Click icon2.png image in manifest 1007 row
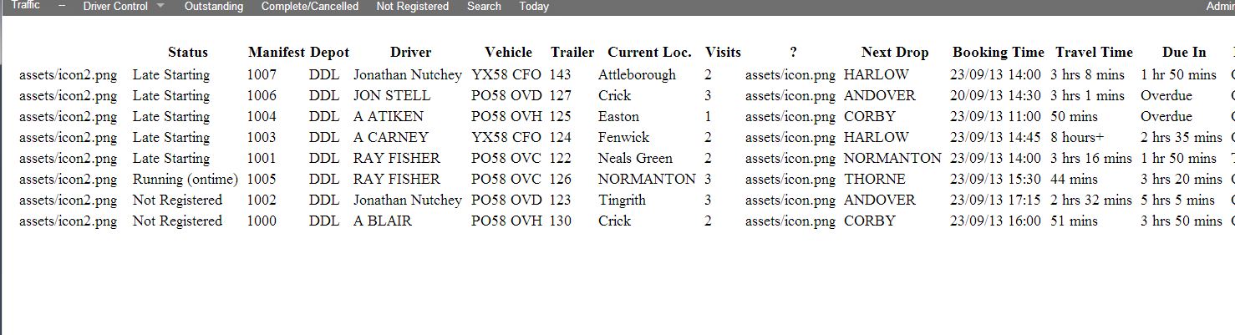 pos(69,75)
